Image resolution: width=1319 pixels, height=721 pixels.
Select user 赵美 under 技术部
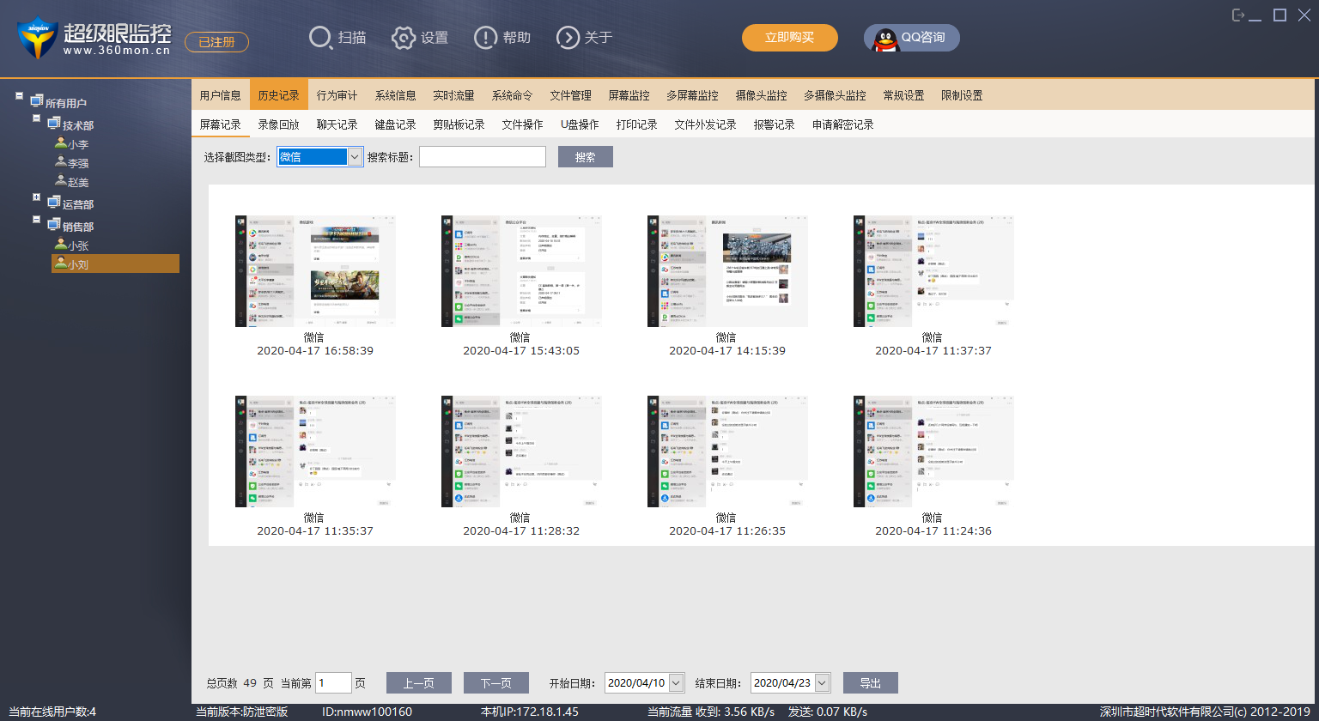[x=77, y=182]
